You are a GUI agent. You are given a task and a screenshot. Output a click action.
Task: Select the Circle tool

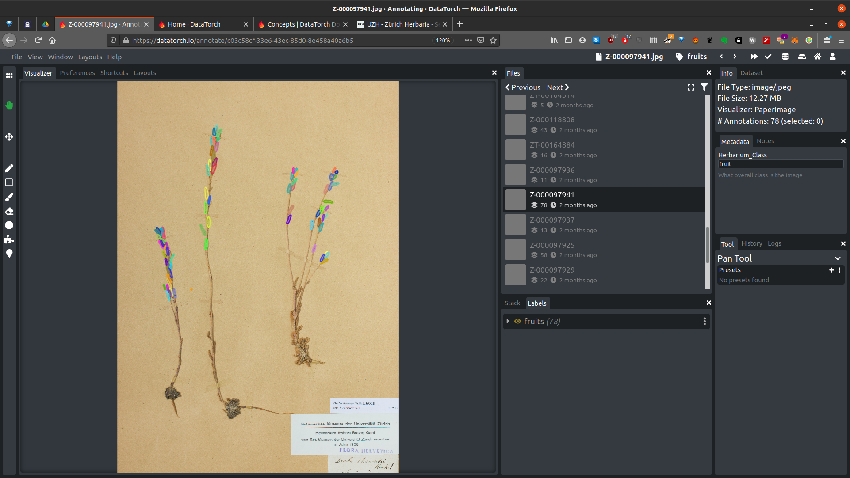9,225
